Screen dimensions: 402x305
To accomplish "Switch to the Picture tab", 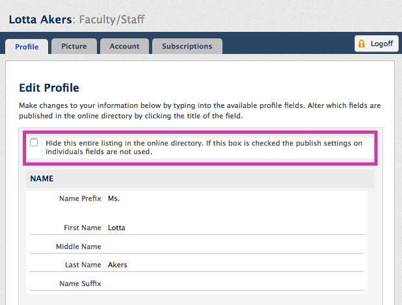I will (x=74, y=46).
